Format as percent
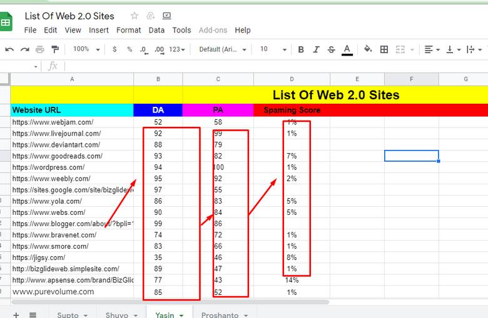 click(x=130, y=49)
